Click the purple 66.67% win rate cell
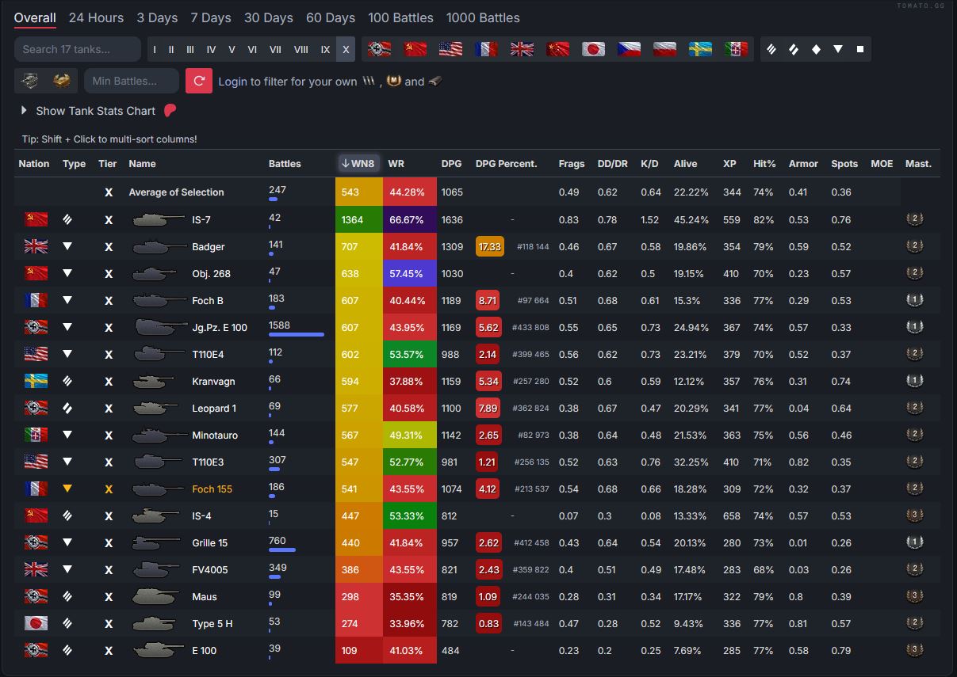Screen dimensions: 957x677 410,219
